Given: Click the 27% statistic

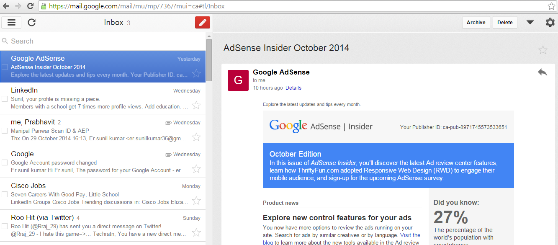Looking at the screenshot, I should [x=451, y=217].
